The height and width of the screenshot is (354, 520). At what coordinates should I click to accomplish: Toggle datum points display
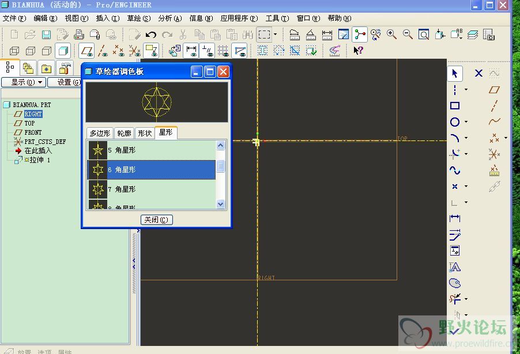point(118,51)
